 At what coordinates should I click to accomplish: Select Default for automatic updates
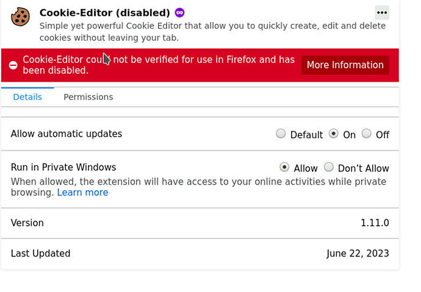pyautogui.click(x=281, y=134)
